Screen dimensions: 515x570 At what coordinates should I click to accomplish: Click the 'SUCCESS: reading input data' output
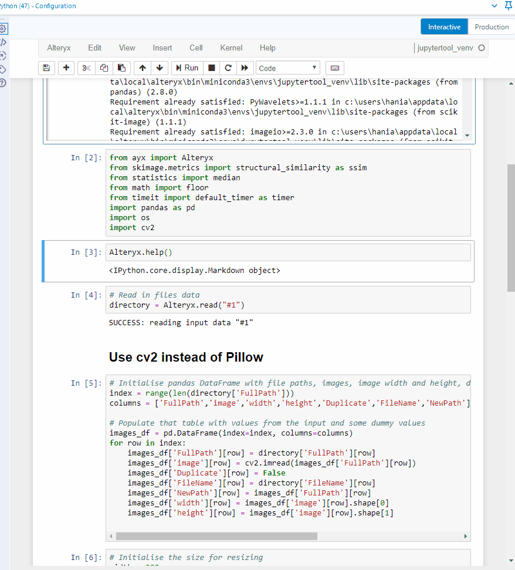181,323
